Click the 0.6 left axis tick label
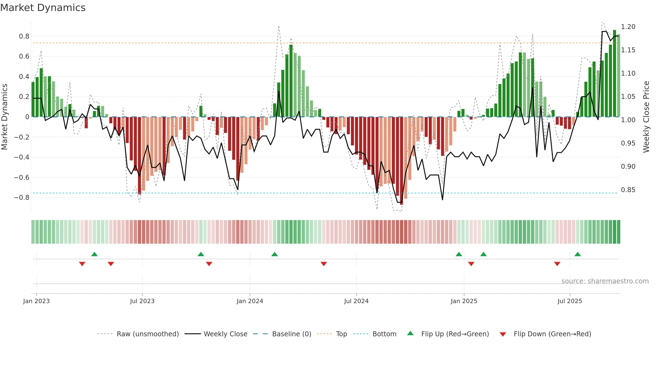The image size is (658, 370). click(24, 56)
